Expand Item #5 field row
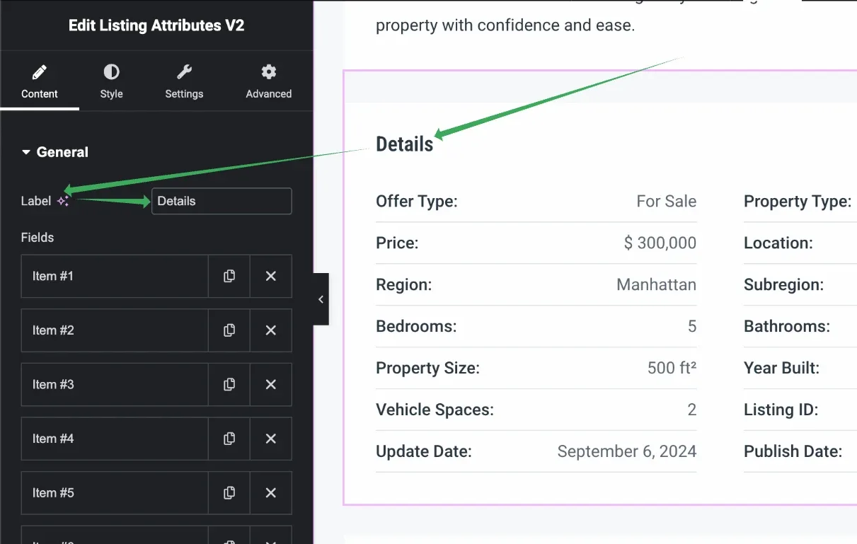The width and height of the screenshot is (857, 544). (x=115, y=493)
